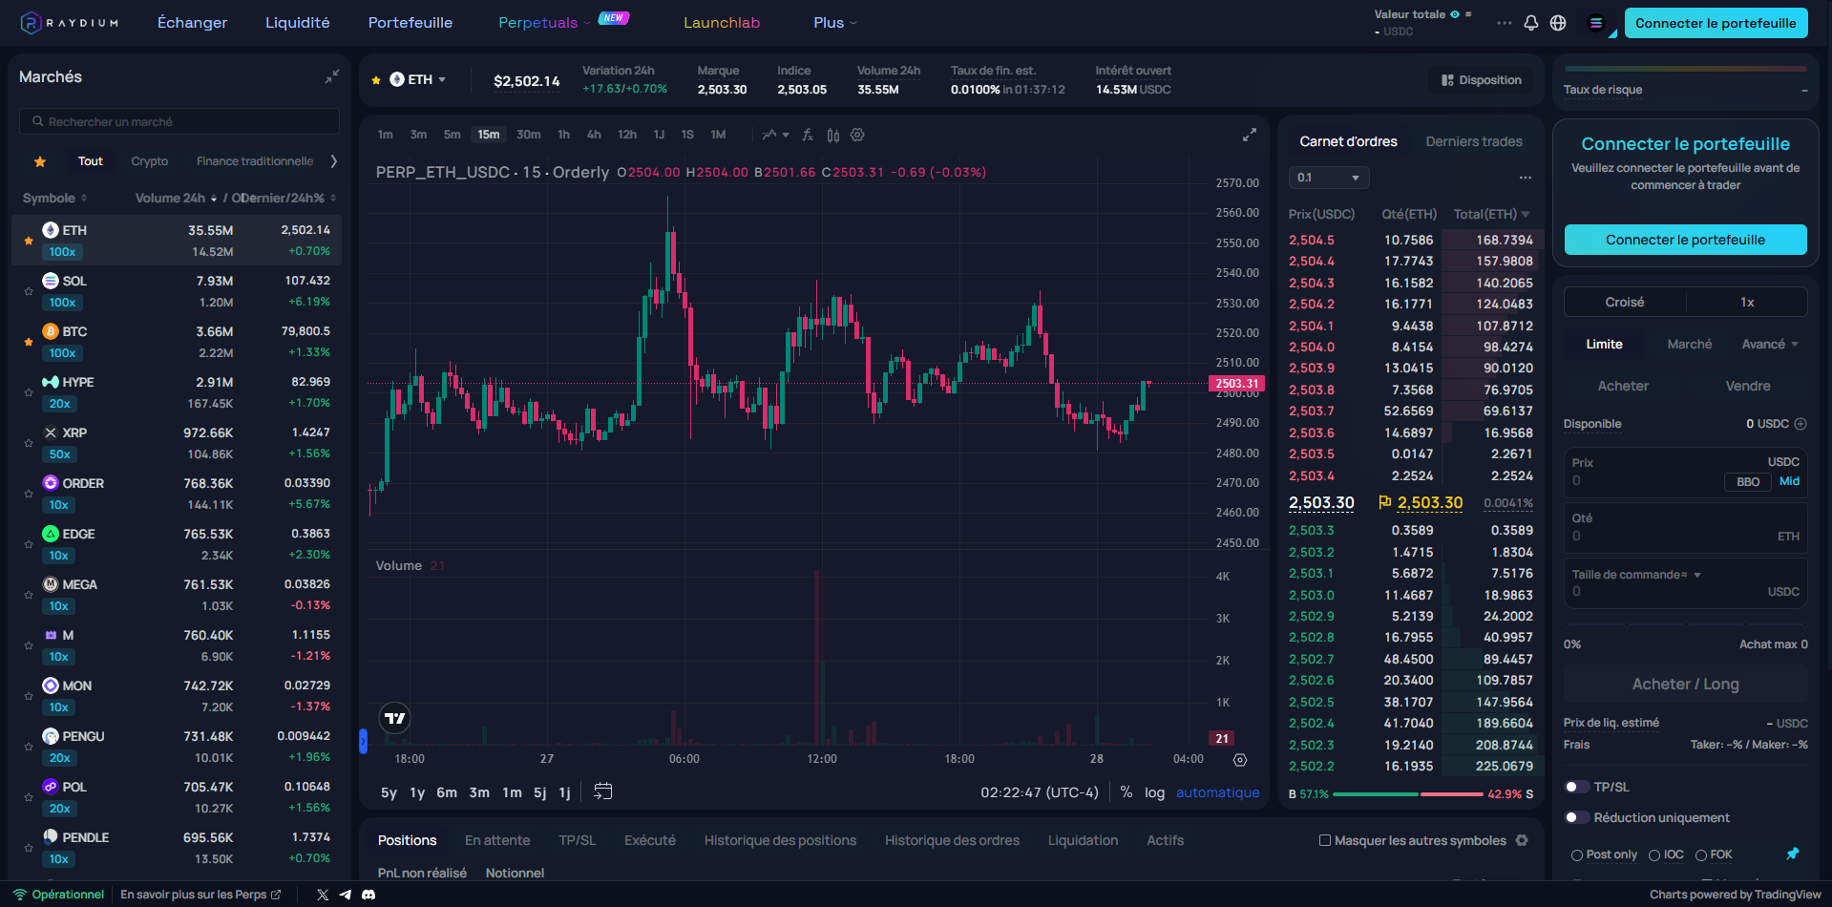Open Historique des positions tab
The width and height of the screenshot is (1832, 907).
pyautogui.click(x=780, y=840)
